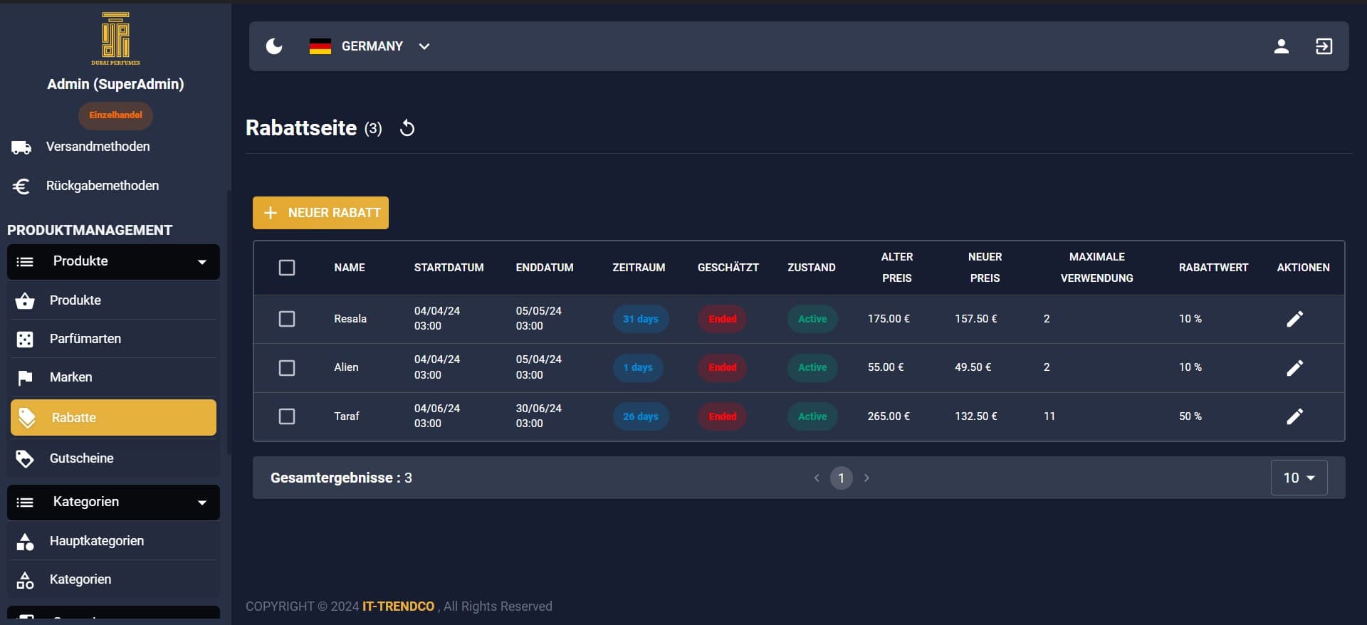
Task: Click the Einzelhandel orange badge
Action: pyautogui.click(x=115, y=115)
